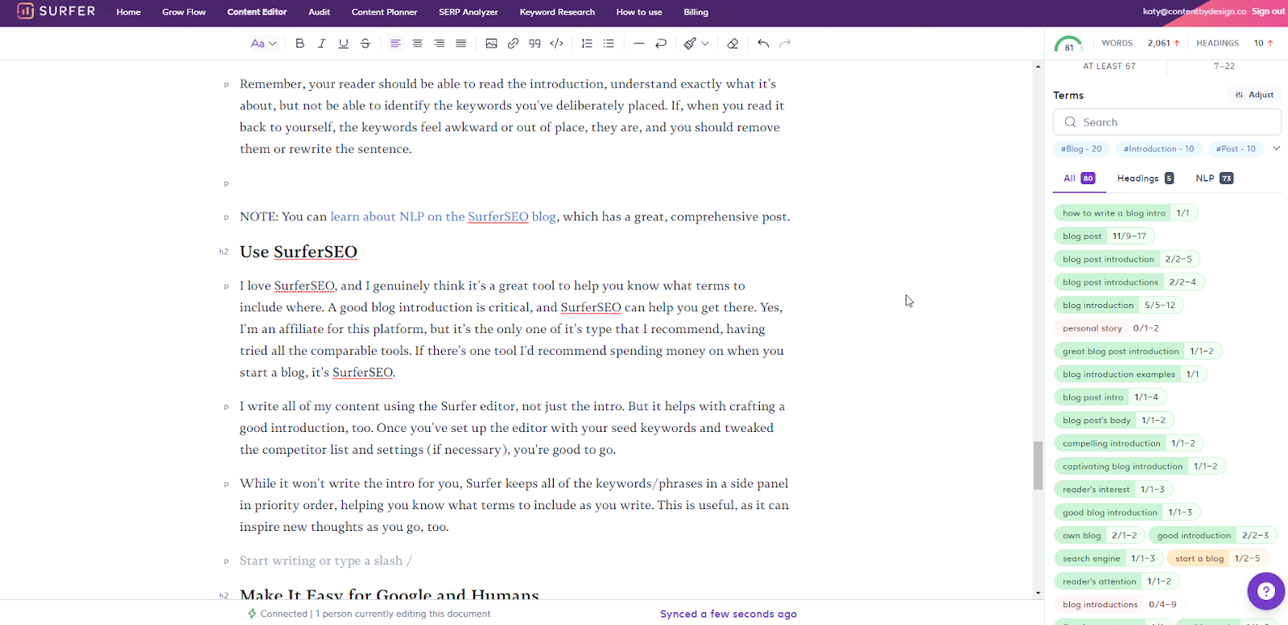Viewport: 1288px width, 625px height.
Task: Open the highlighter color dropdown arrow
Action: (x=705, y=43)
